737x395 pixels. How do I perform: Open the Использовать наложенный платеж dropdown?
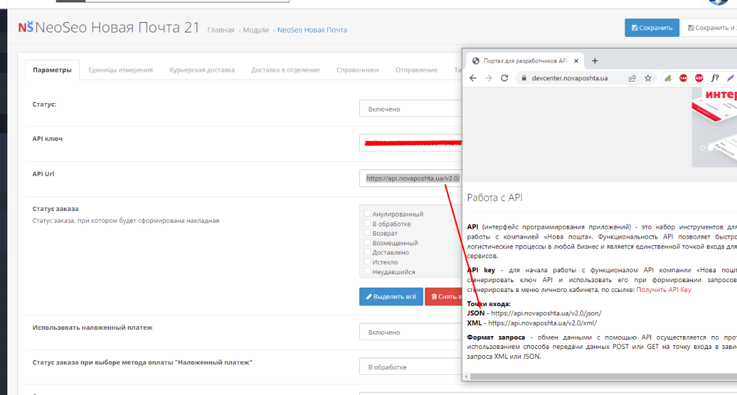tap(411, 332)
